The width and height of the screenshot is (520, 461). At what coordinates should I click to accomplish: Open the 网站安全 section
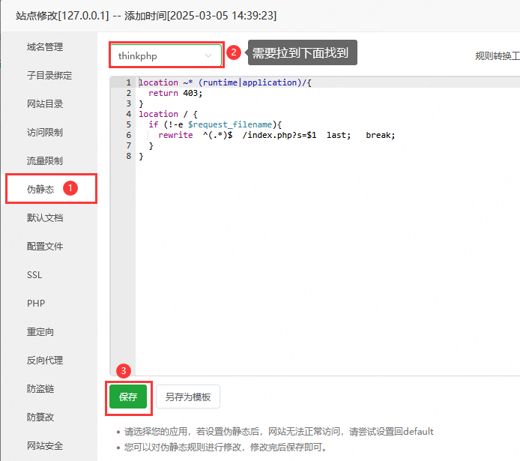click(45, 446)
